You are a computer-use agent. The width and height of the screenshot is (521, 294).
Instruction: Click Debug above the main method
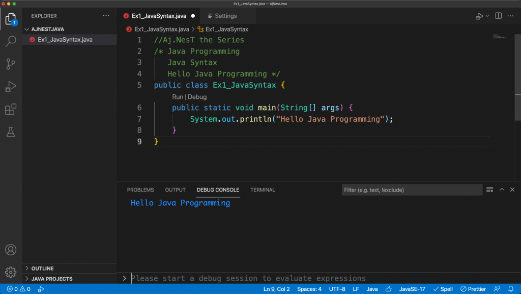coord(197,97)
